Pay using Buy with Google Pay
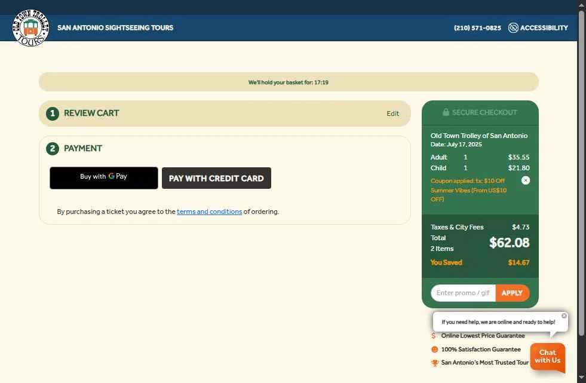 [103, 178]
